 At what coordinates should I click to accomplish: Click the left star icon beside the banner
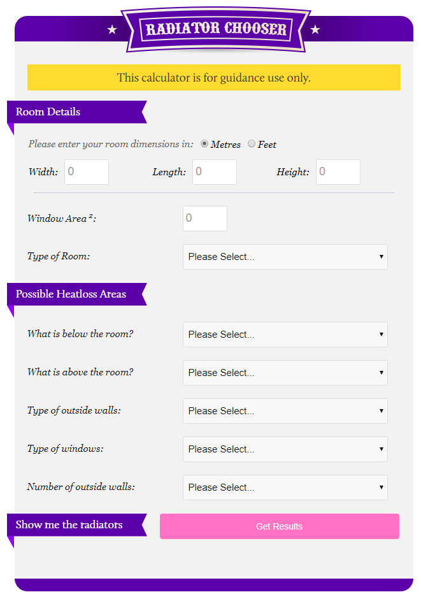tap(112, 29)
